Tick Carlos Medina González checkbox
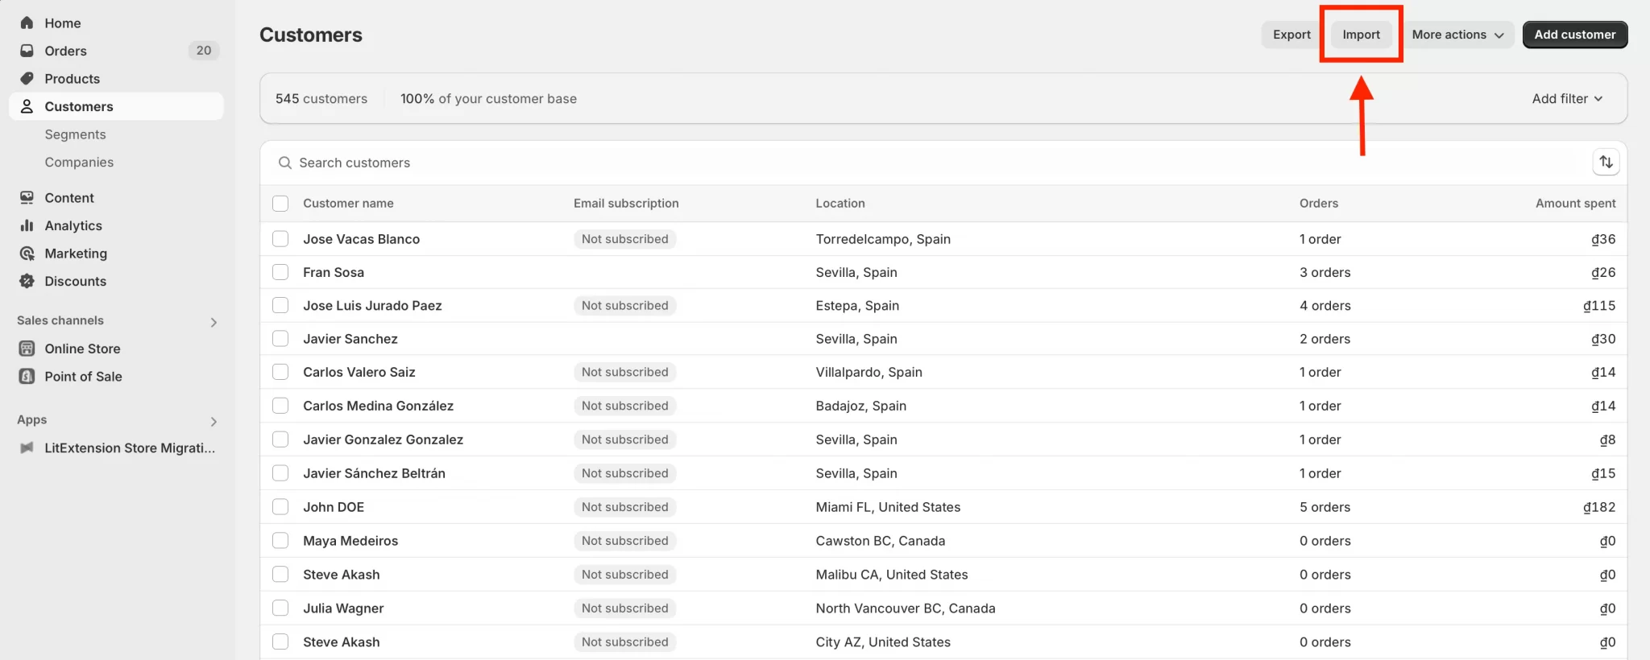This screenshot has width=1650, height=660. coord(280,406)
